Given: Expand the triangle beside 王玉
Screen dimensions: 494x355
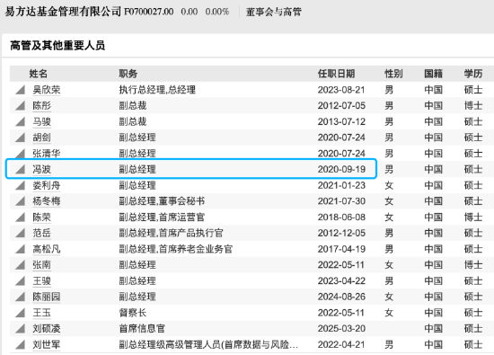Looking at the screenshot, I should (x=20, y=313).
